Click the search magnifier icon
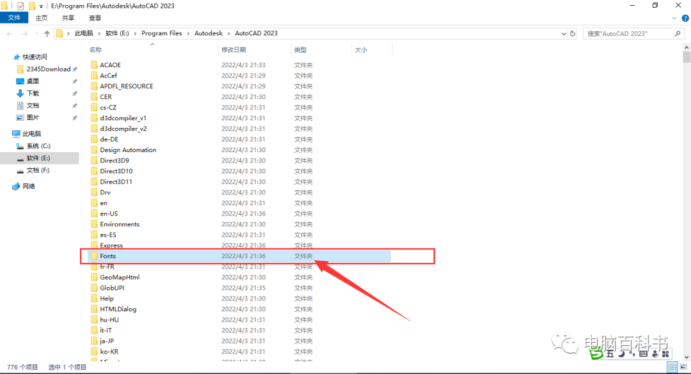Image resolution: width=691 pixels, height=374 pixels. click(x=678, y=33)
